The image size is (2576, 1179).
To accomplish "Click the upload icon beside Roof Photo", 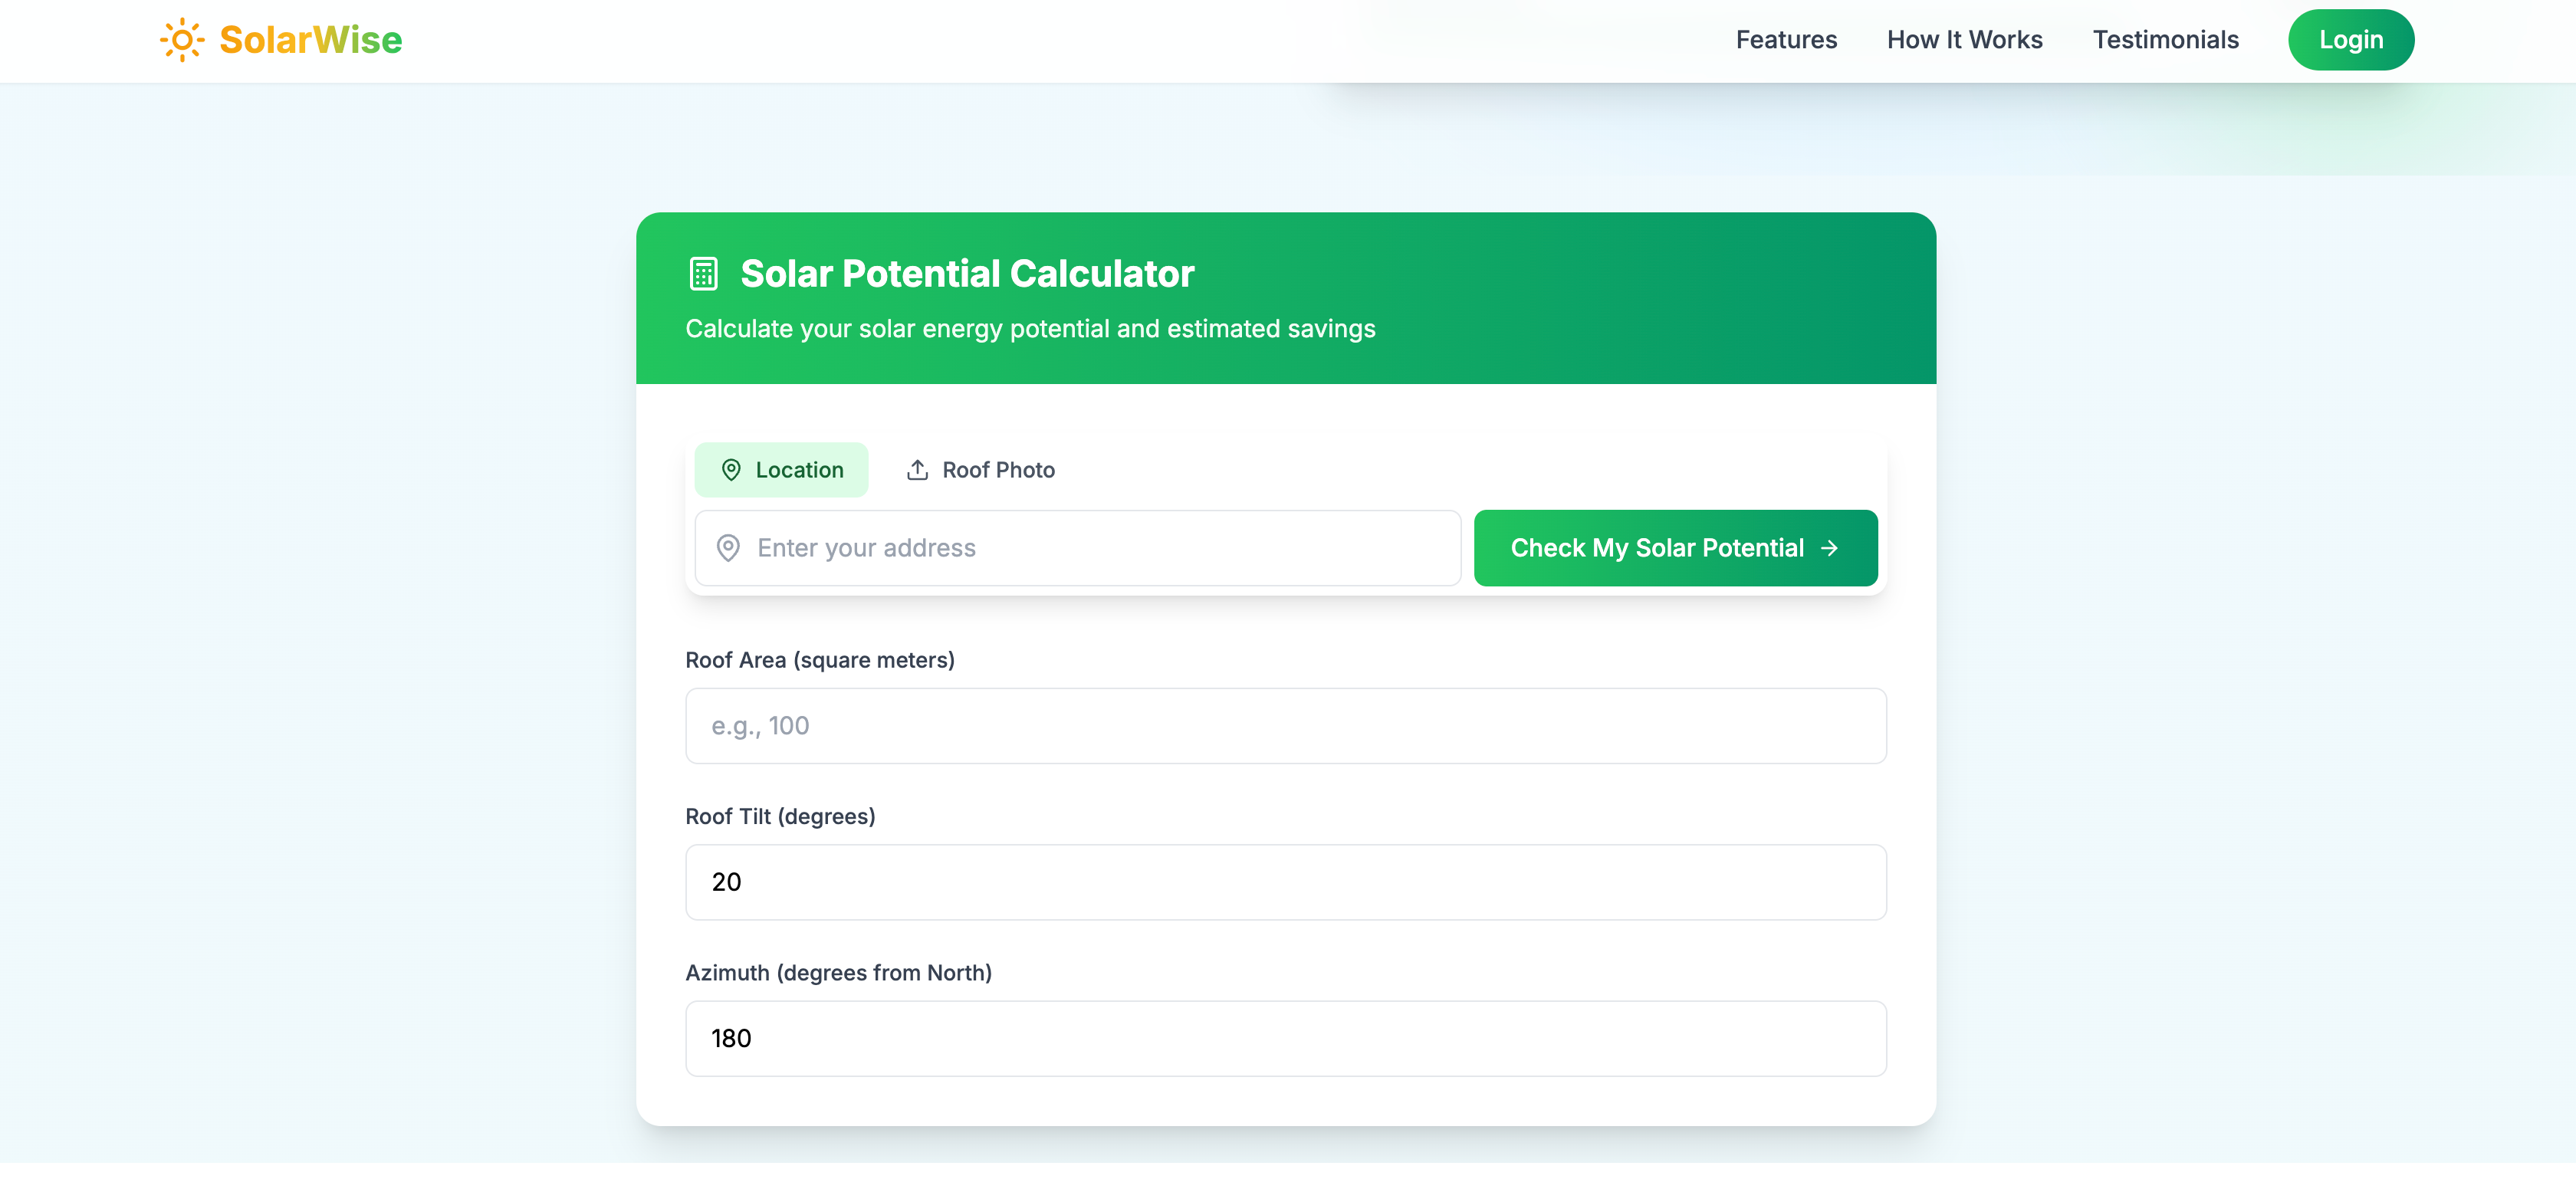I will 917,470.
